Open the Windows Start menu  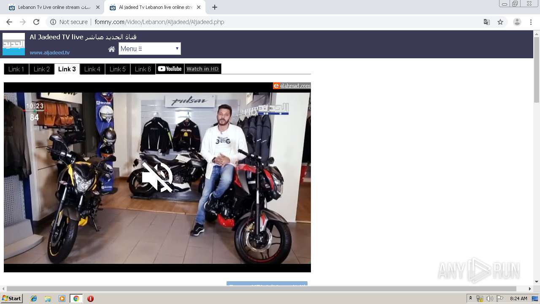tap(12, 299)
